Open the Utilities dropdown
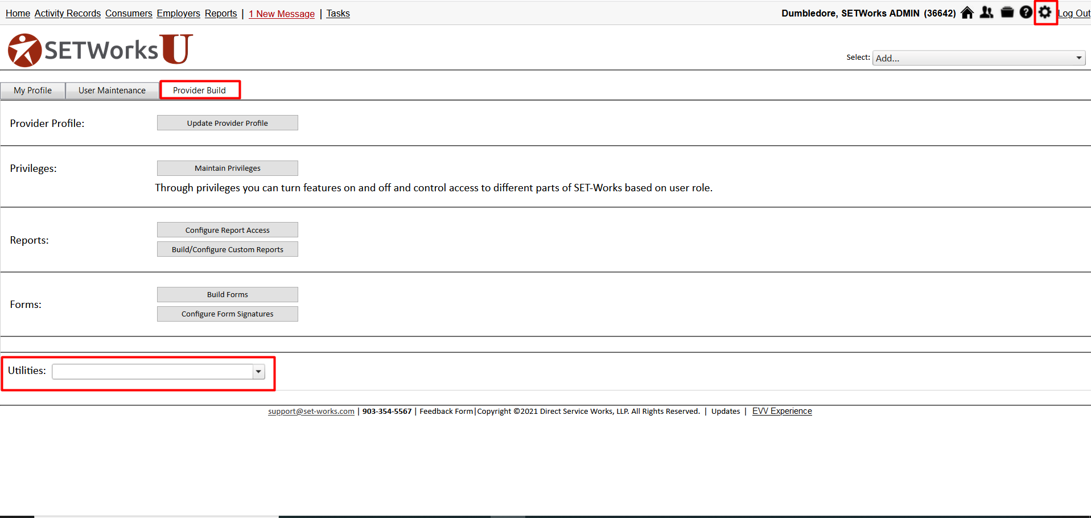The image size is (1091, 518). pos(158,372)
